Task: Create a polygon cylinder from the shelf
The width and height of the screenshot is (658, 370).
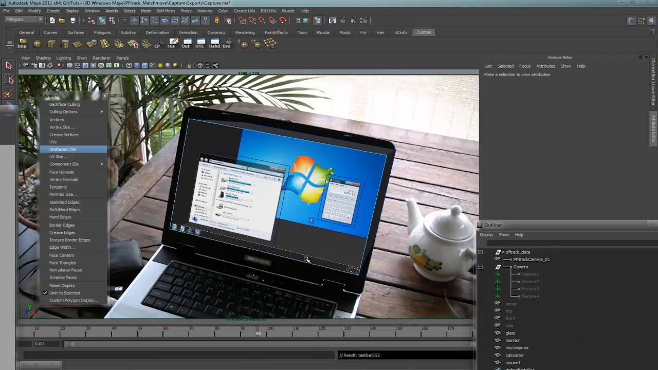Action: (65, 44)
